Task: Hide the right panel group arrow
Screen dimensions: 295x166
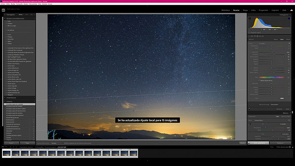Action: 294,79
